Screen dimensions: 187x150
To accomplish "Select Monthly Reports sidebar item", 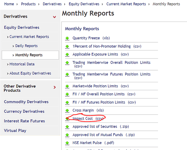I will click(30, 55).
